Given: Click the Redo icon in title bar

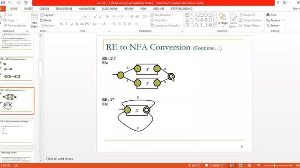Looking at the screenshot, I should click(19, 3).
